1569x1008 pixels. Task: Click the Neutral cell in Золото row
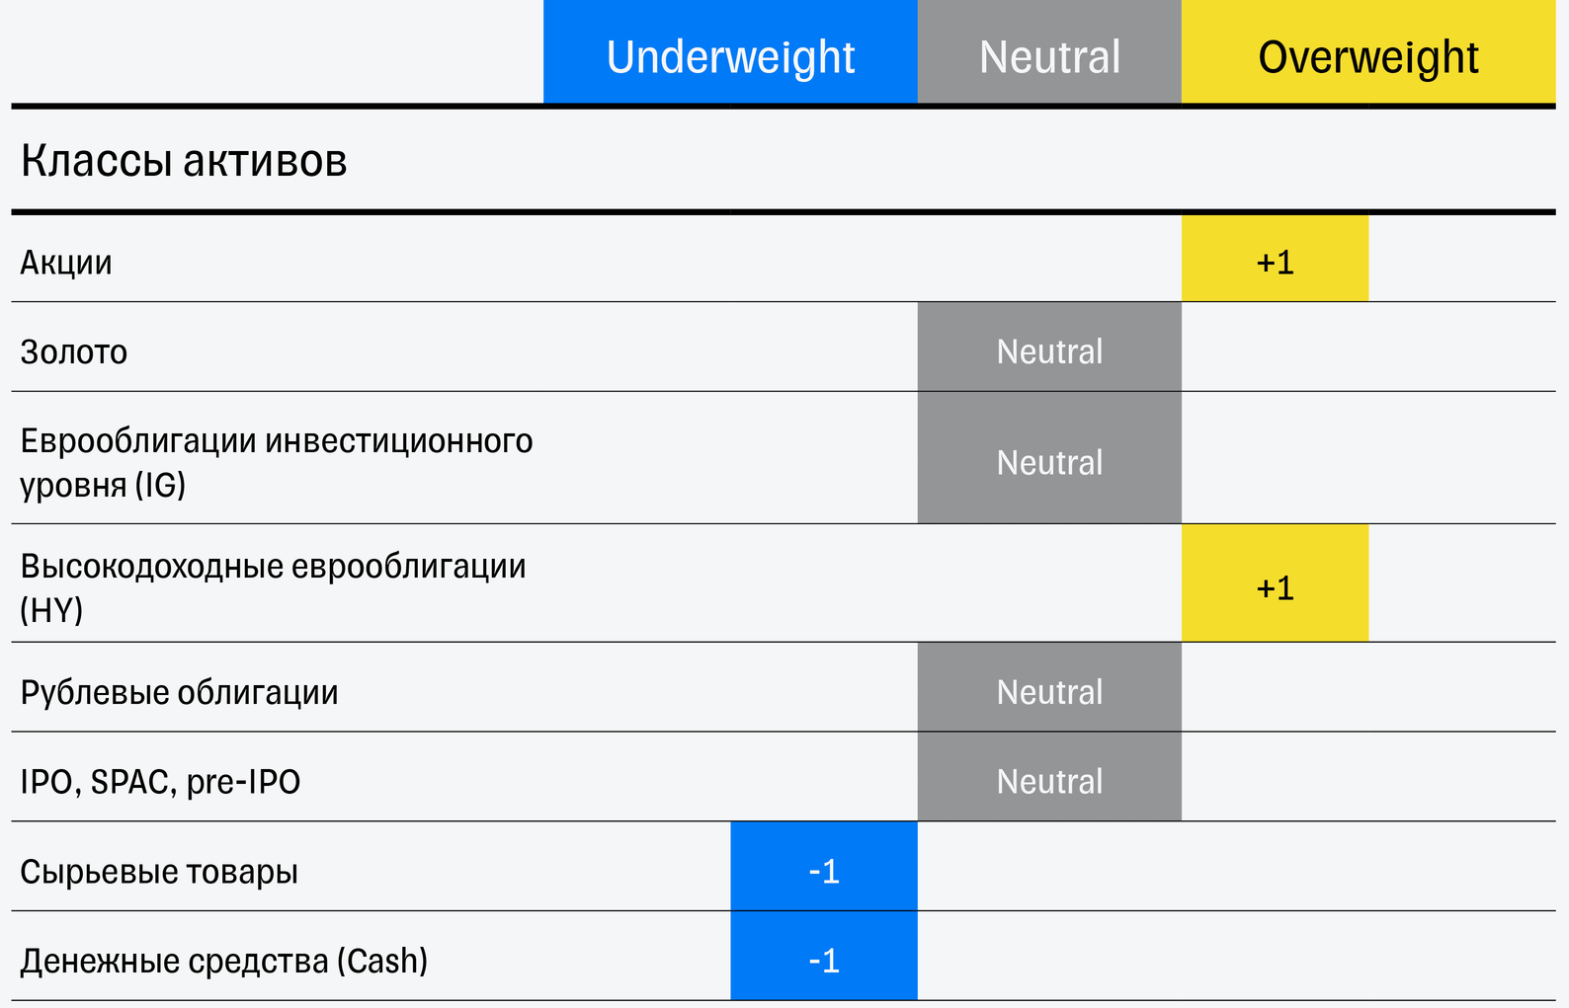1049,351
